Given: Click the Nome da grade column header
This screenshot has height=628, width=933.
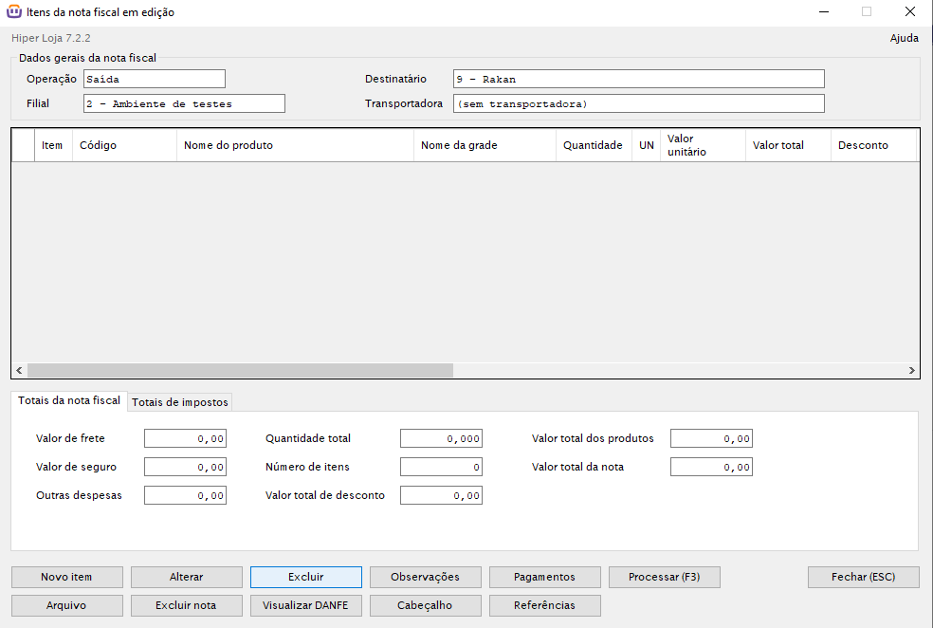Looking at the screenshot, I should click(485, 145).
